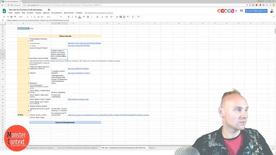Click the Redo toolbar icon
The width and height of the screenshot is (276, 155).
8,17
